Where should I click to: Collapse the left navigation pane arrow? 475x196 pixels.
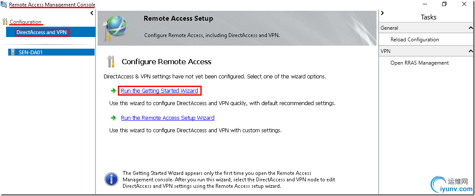pos(92,13)
